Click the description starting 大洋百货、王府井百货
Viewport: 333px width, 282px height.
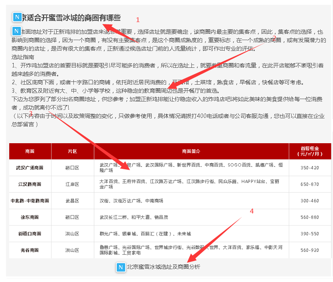click(x=189, y=184)
